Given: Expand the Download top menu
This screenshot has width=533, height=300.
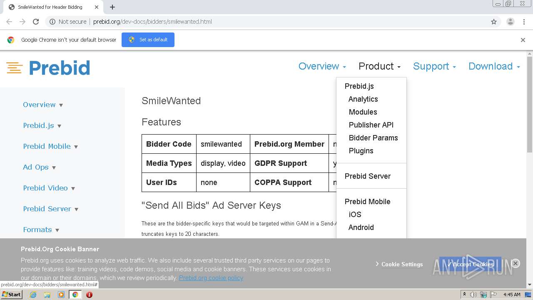Looking at the screenshot, I should 494,66.
